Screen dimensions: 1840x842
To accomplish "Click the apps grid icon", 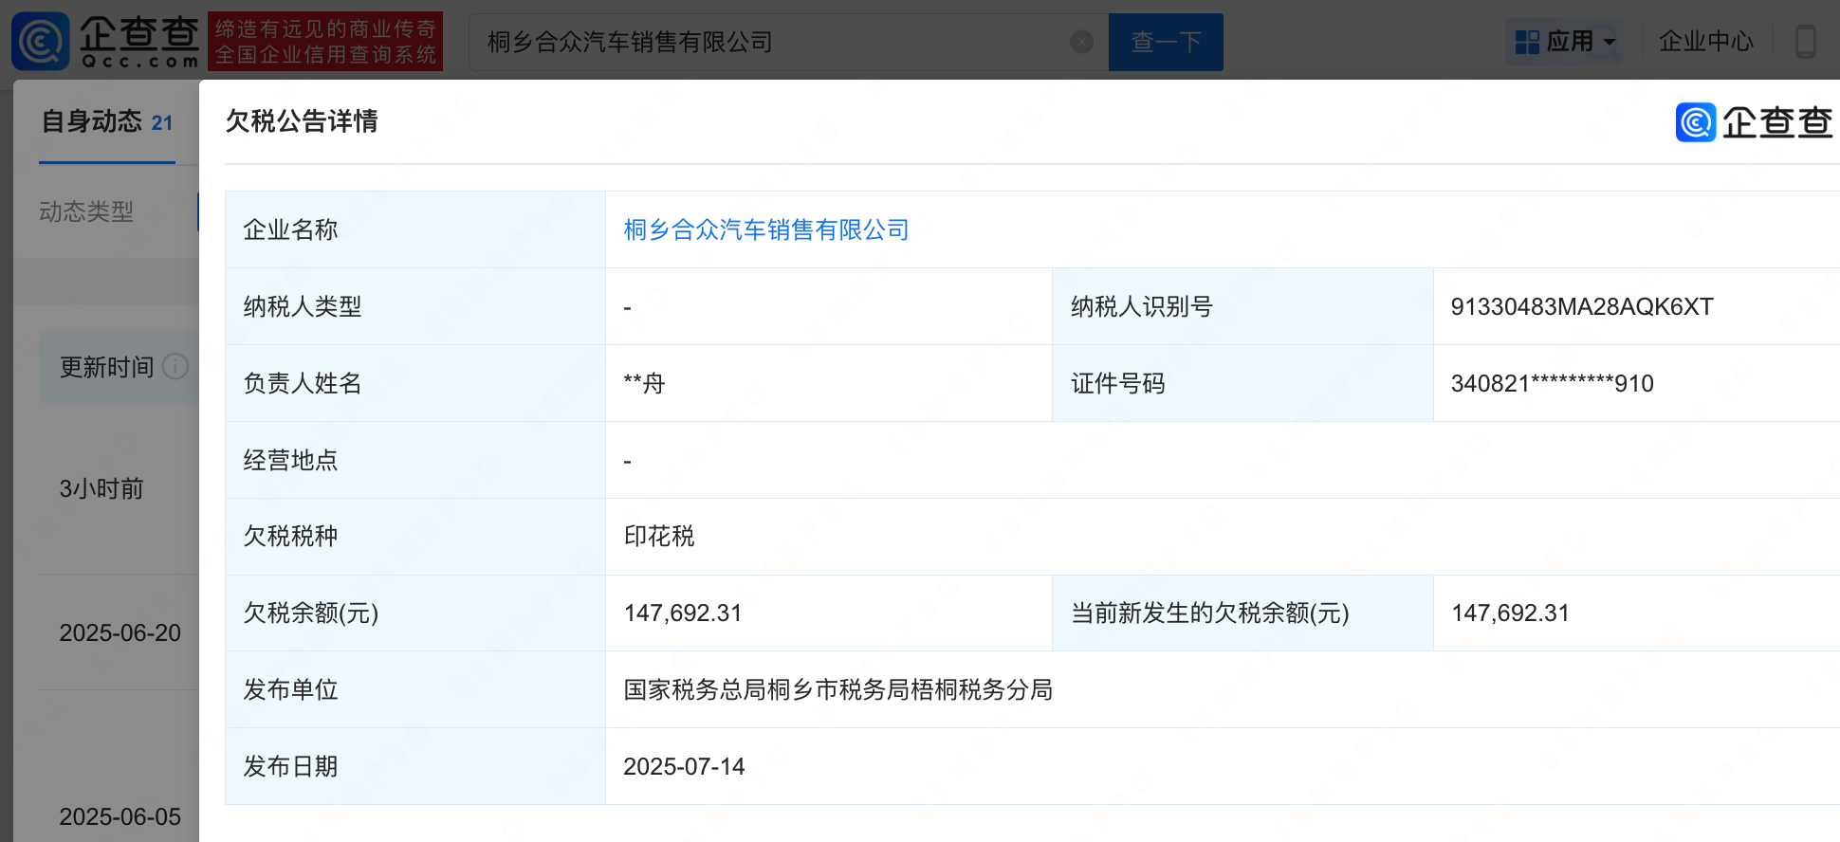I will (1527, 42).
